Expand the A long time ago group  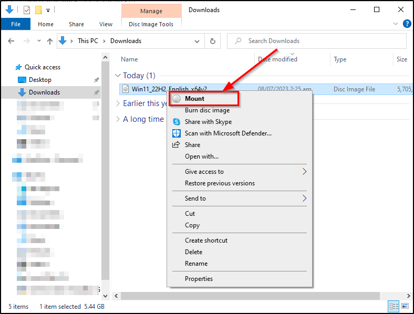[x=118, y=119]
